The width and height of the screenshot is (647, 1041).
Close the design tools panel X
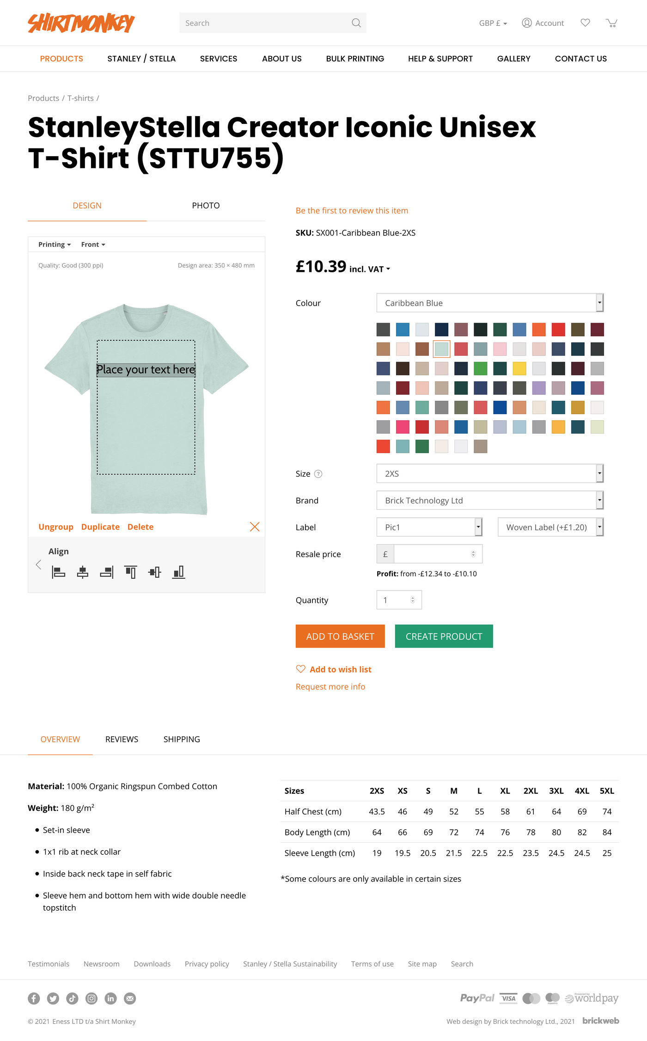tap(255, 527)
